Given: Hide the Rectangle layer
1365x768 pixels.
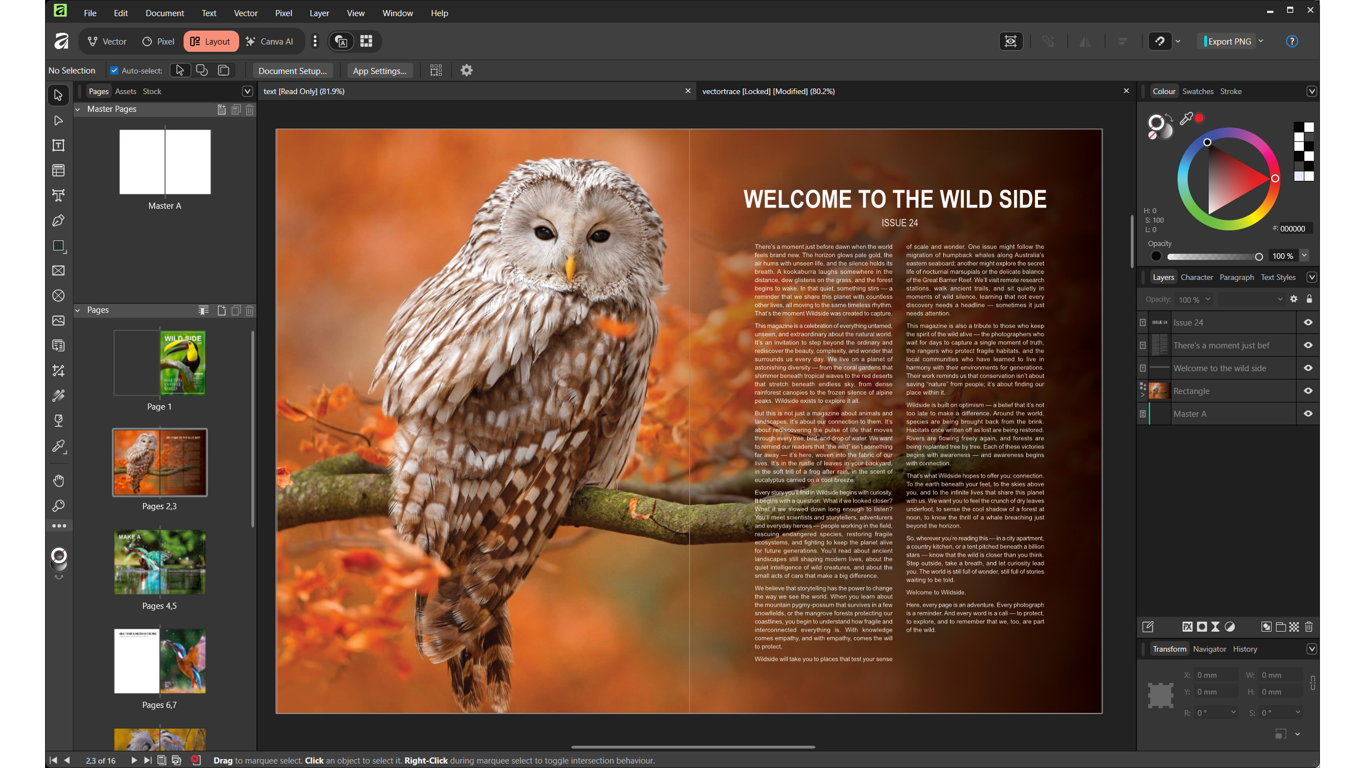Looking at the screenshot, I should pos(1308,391).
